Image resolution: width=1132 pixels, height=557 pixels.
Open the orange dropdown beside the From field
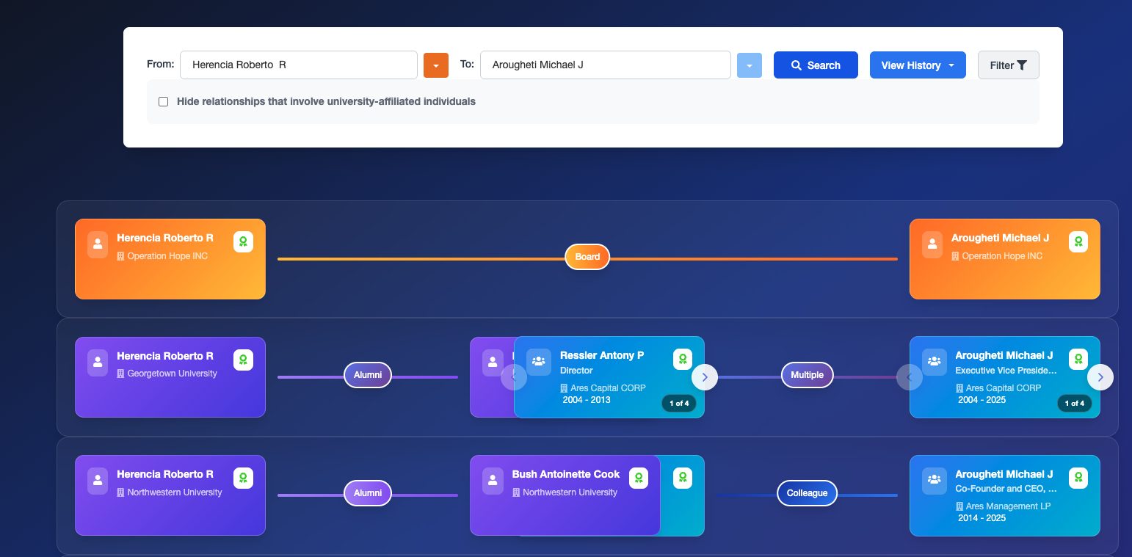(436, 65)
